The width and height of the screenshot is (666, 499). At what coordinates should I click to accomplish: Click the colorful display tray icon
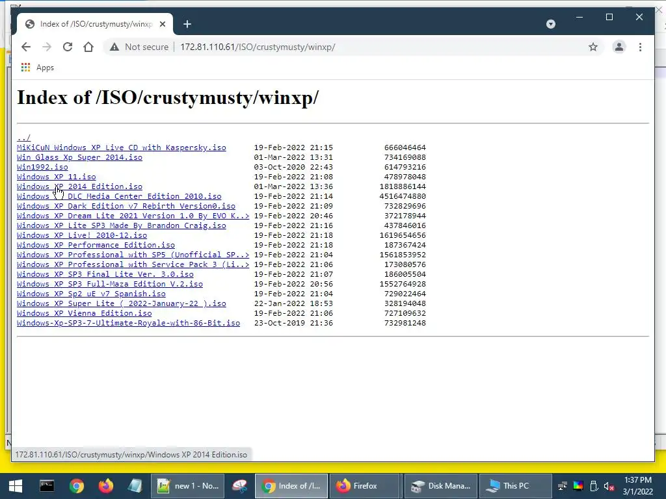click(578, 486)
